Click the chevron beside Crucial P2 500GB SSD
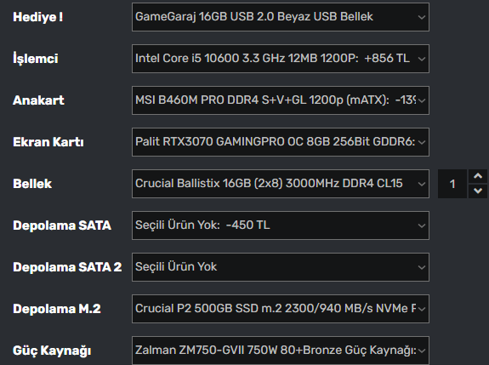 422,309
